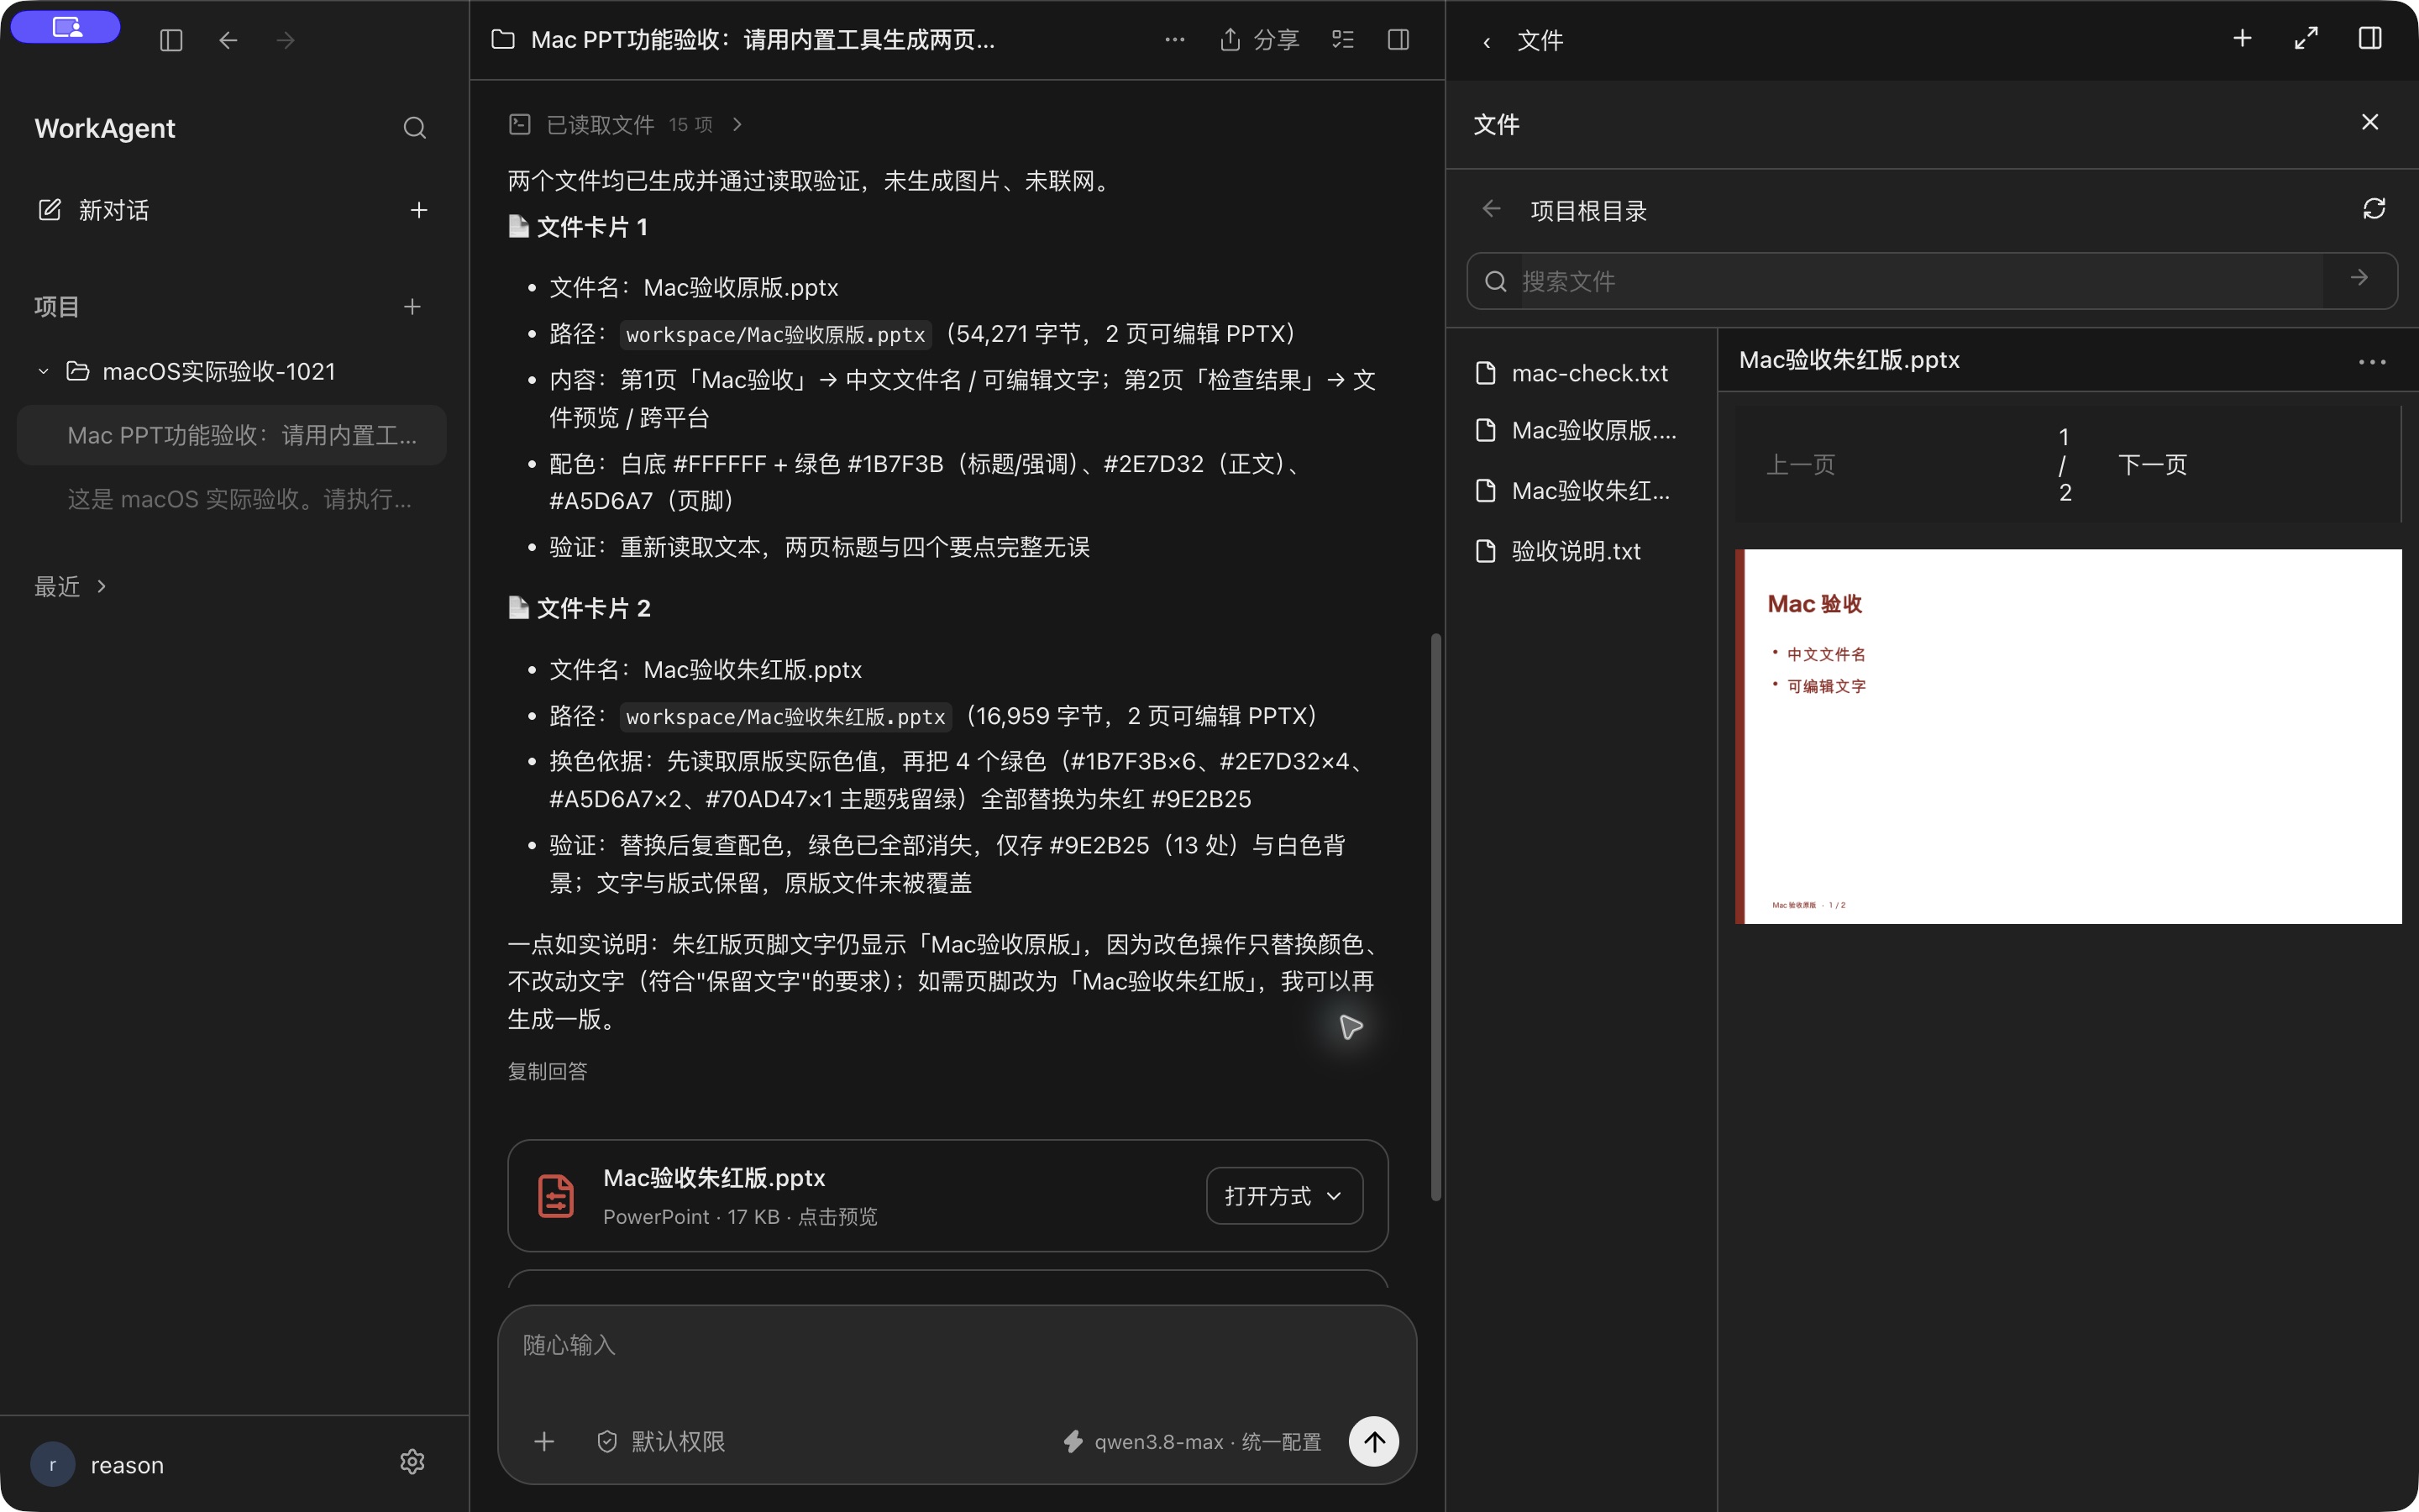
Task: Click the search icon beside WorkAgent
Action: click(414, 128)
